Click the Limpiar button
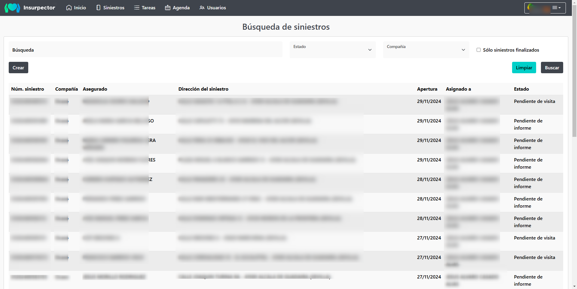This screenshot has width=577, height=289. point(524,68)
